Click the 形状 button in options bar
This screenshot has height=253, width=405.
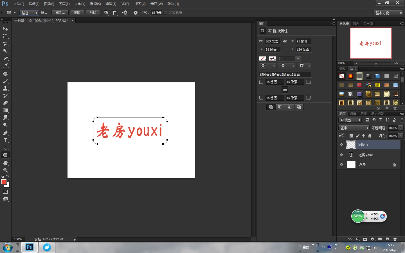(93, 13)
